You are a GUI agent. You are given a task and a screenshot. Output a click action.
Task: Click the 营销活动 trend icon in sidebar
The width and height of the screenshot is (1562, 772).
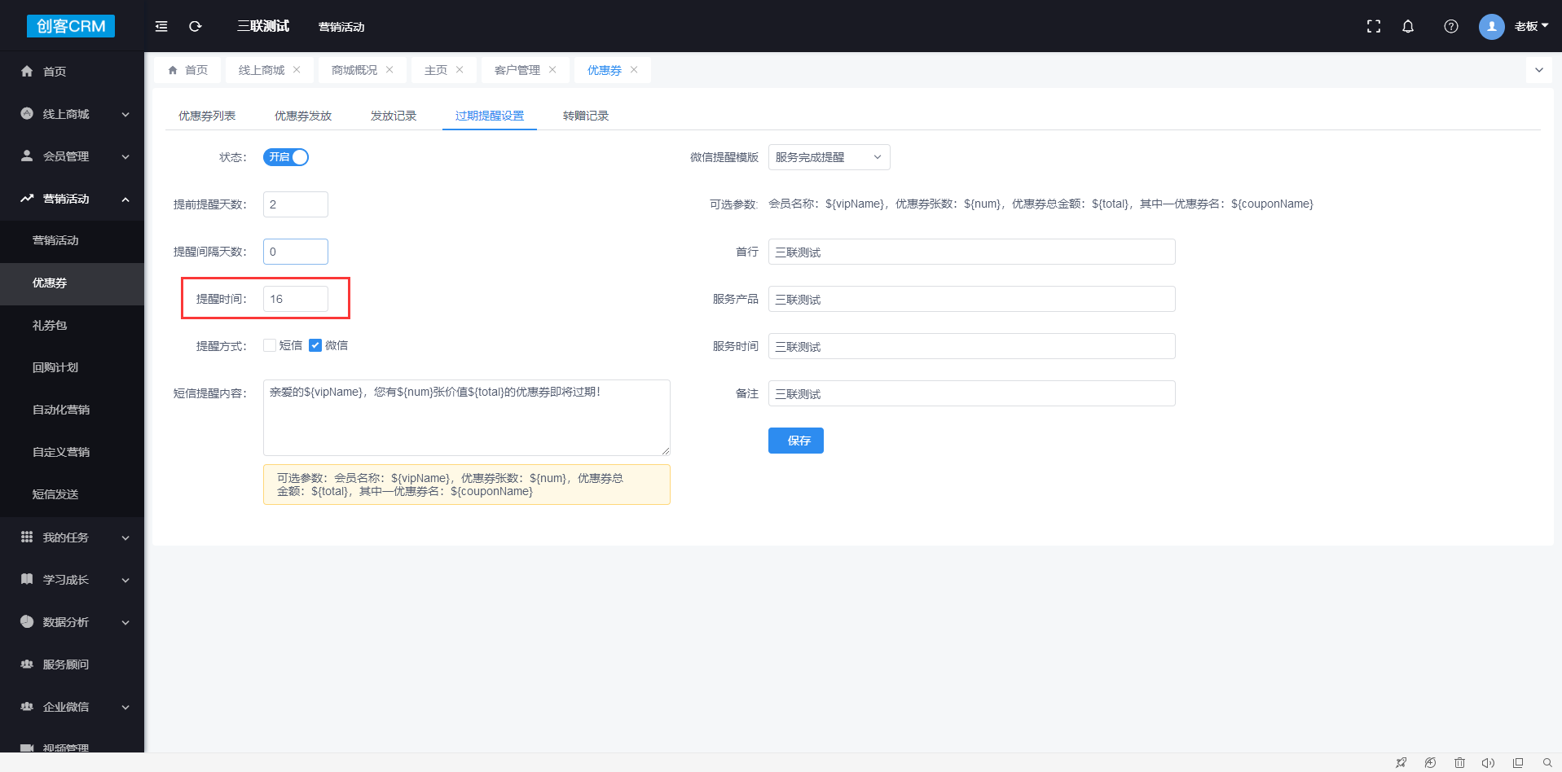pyautogui.click(x=27, y=198)
